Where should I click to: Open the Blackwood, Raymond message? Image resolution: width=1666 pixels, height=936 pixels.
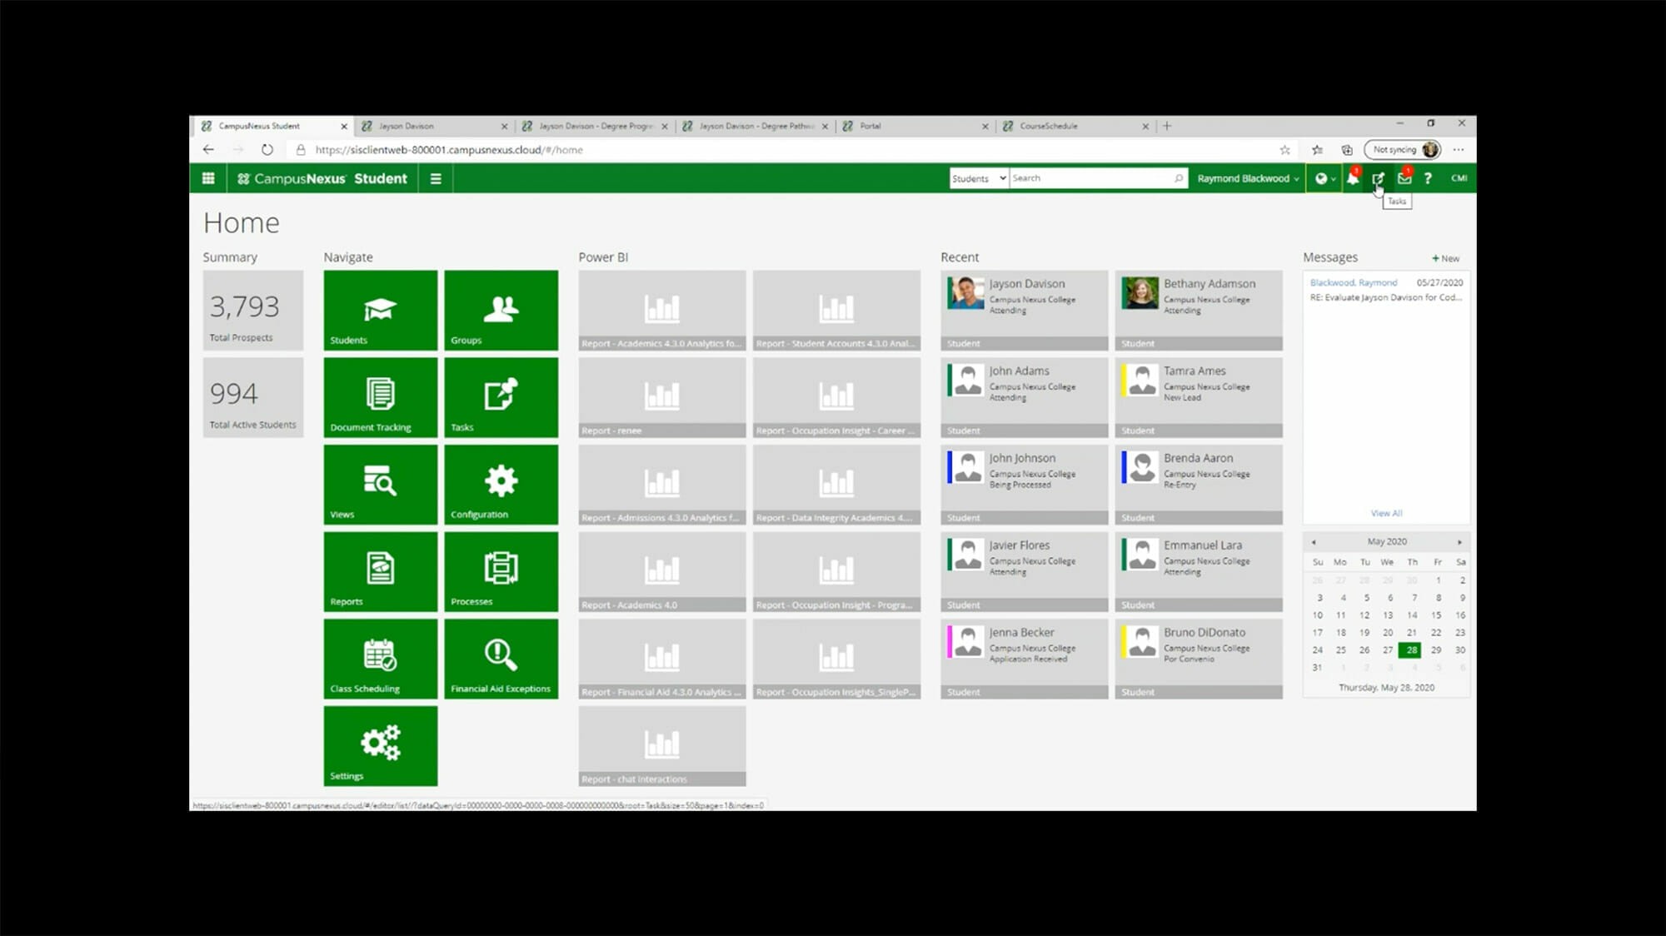(1386, 290)
